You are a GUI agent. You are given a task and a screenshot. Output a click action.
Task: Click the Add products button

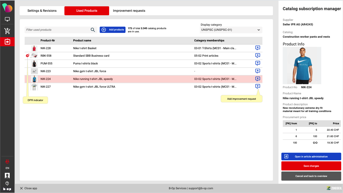pos(113,30)
